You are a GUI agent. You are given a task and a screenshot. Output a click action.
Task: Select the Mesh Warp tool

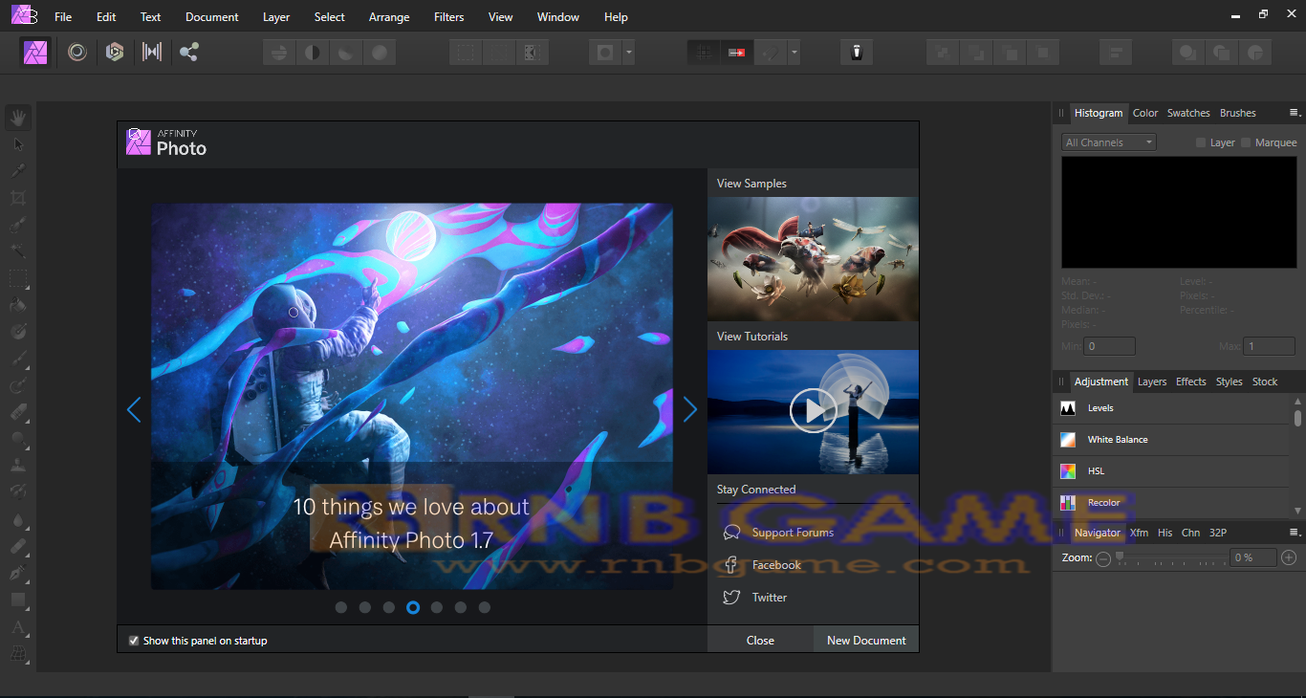click(18, 654)
